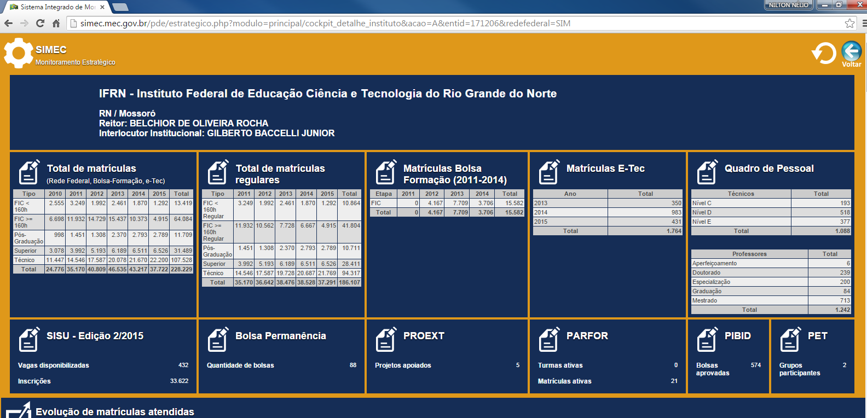Click the Reitor BELCHIOR DE OLIVEIRA ROCHA text

183,123
